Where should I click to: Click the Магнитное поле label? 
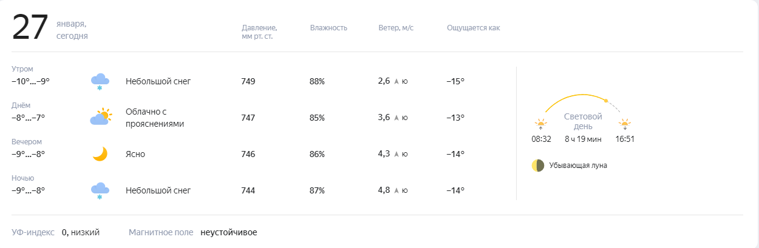pyautogui.click(x=161, y=232)
